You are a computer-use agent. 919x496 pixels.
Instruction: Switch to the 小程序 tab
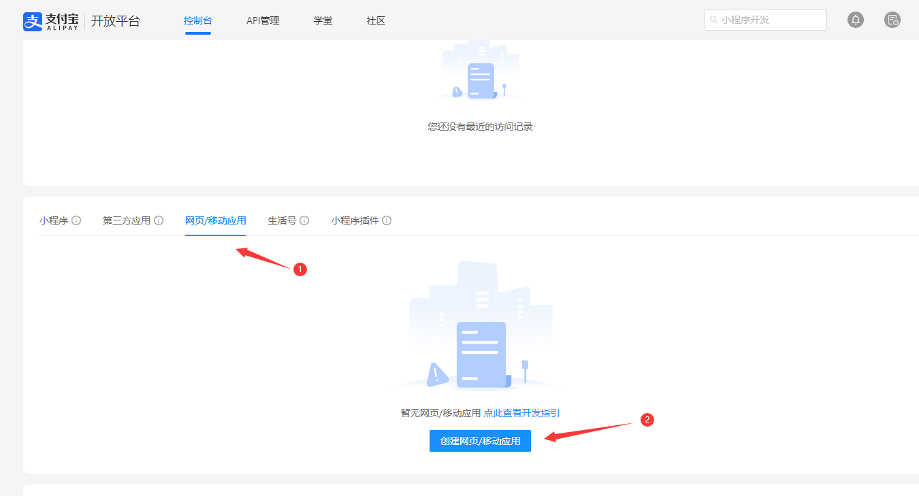pyautogui.click(x=54, y=220)
